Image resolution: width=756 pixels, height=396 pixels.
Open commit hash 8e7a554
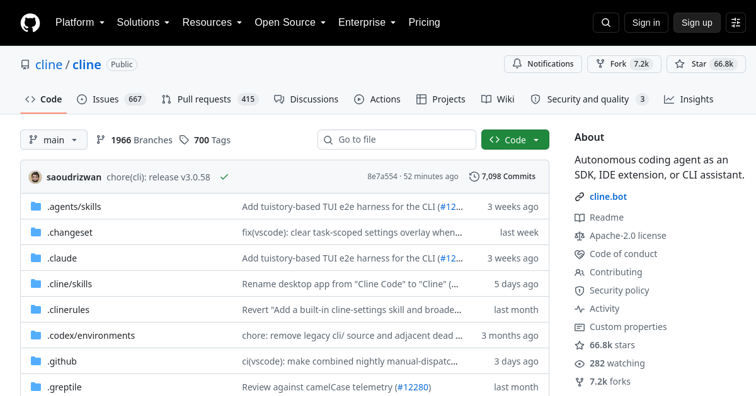tap(382, 177)
